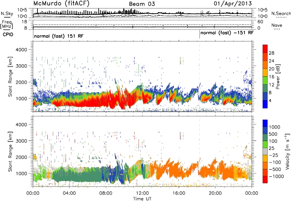Click the McMurdo (fitACF) plot title
This screenshot has width=291, height=201.
point(61,4)
